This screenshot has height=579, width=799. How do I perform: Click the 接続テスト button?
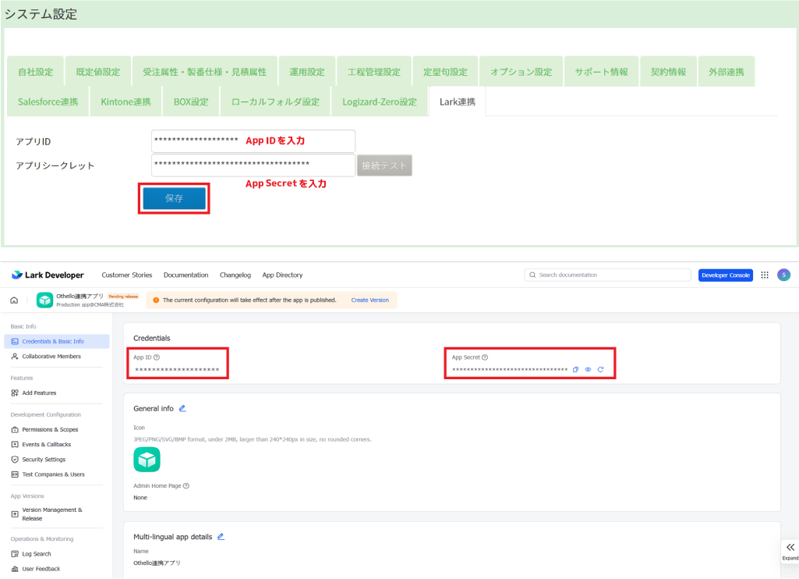384,165
